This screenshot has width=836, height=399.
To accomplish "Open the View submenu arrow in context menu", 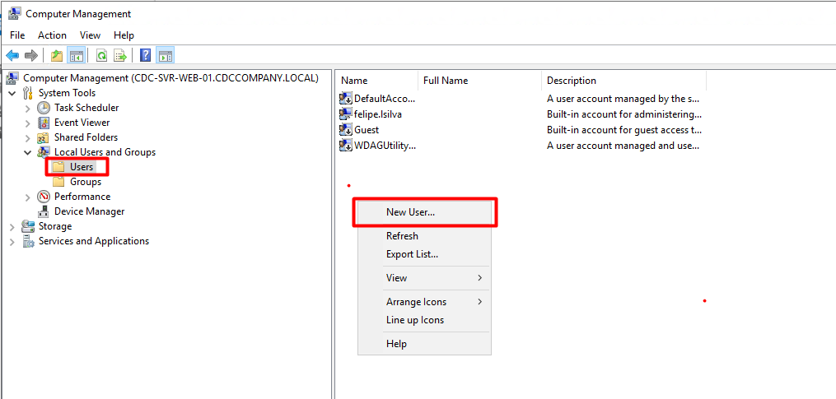I will tap(480, 277).
